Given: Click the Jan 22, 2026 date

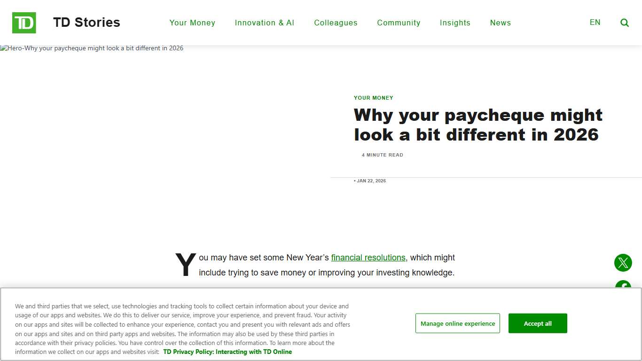Looking at the screenshot, I should 370,181.
